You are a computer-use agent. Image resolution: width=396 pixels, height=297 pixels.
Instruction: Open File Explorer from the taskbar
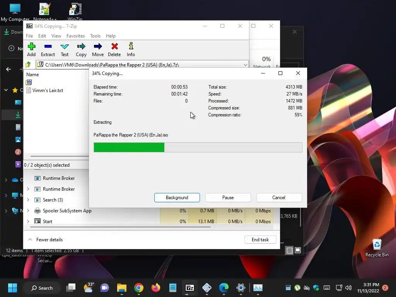pyautogui.click(x=122, y=288)
